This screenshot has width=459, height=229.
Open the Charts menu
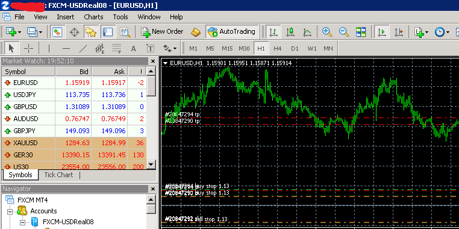93,17
